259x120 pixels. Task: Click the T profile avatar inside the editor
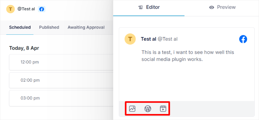(x=130, y=39)
